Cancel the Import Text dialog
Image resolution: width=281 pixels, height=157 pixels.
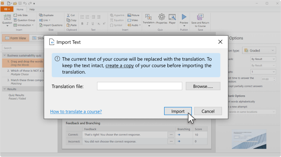coord(208,111)
